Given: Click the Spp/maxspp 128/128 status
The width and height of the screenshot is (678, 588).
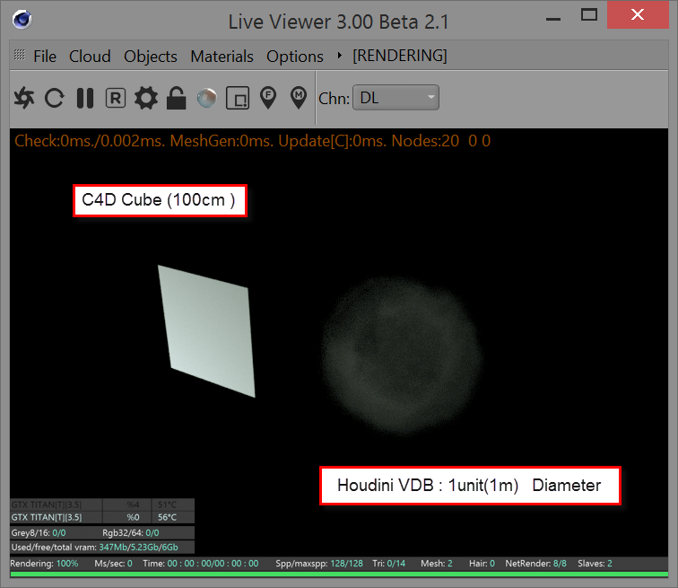Looking at the screenshot, I should coord(319,564).
